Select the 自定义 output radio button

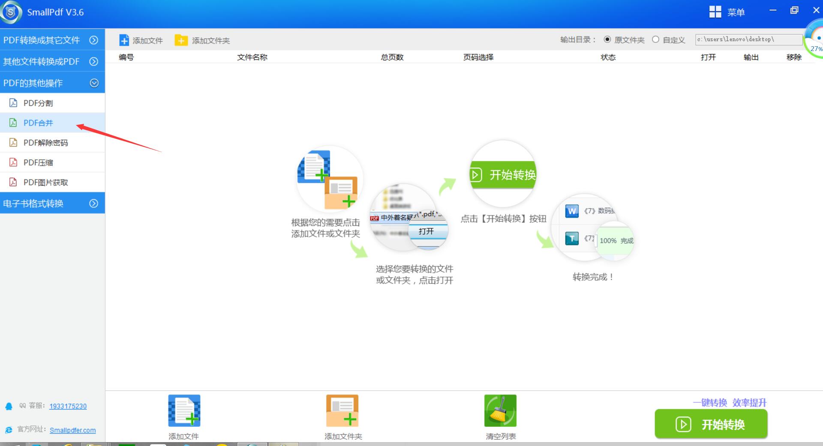(x=655, y=39)
